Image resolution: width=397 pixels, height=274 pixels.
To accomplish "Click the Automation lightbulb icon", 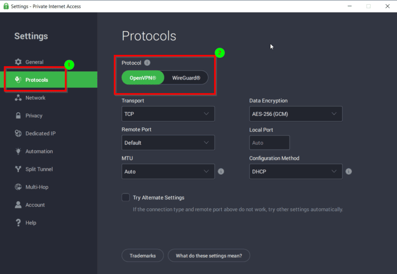I will (18, 151).
